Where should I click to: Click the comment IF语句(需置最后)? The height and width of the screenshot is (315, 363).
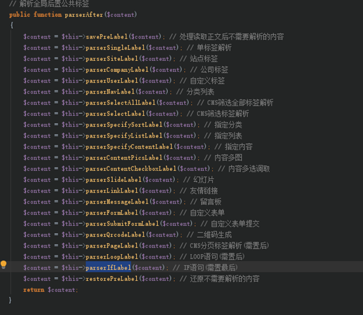(210, 268)
